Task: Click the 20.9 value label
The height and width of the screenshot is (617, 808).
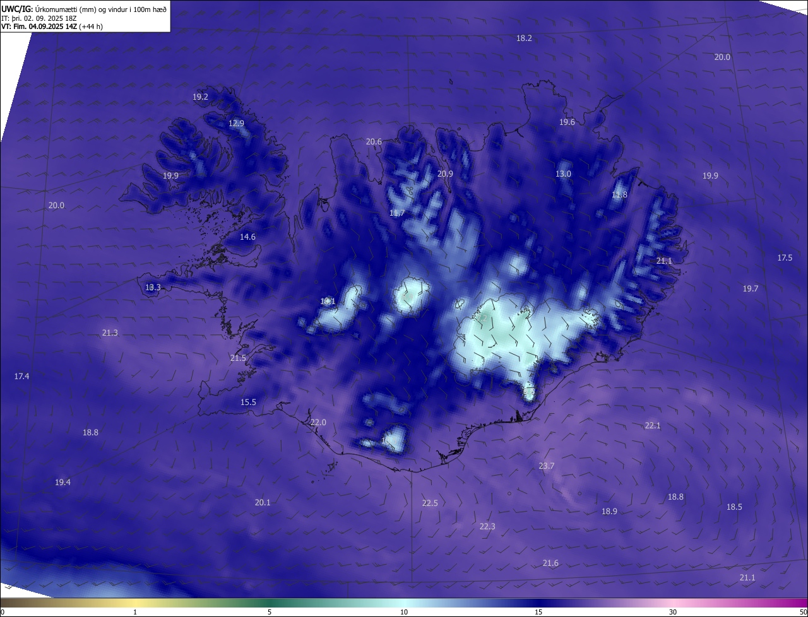Action: click(445, 173)
